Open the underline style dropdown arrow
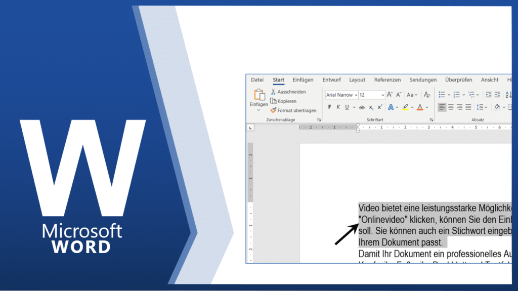Image resolution: width=518 pixels, height=291 pixels. point(354,107)
